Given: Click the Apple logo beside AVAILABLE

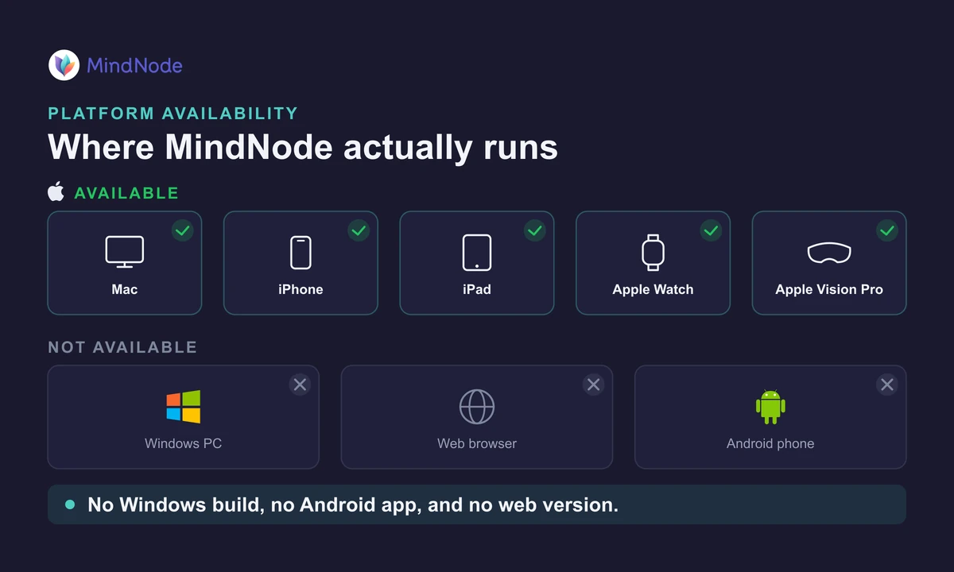Looking at the screenshot, I should (56, 191).
